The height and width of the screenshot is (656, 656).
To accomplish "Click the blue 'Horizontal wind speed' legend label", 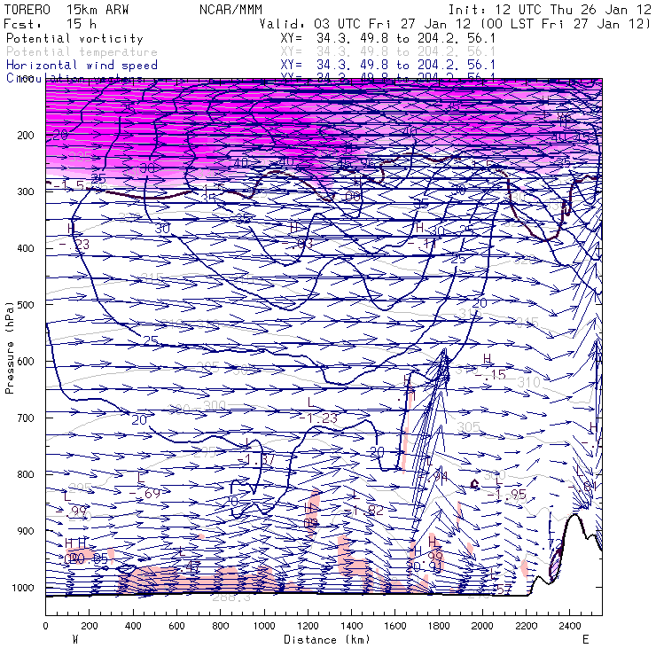I will [x=82, y=66].
